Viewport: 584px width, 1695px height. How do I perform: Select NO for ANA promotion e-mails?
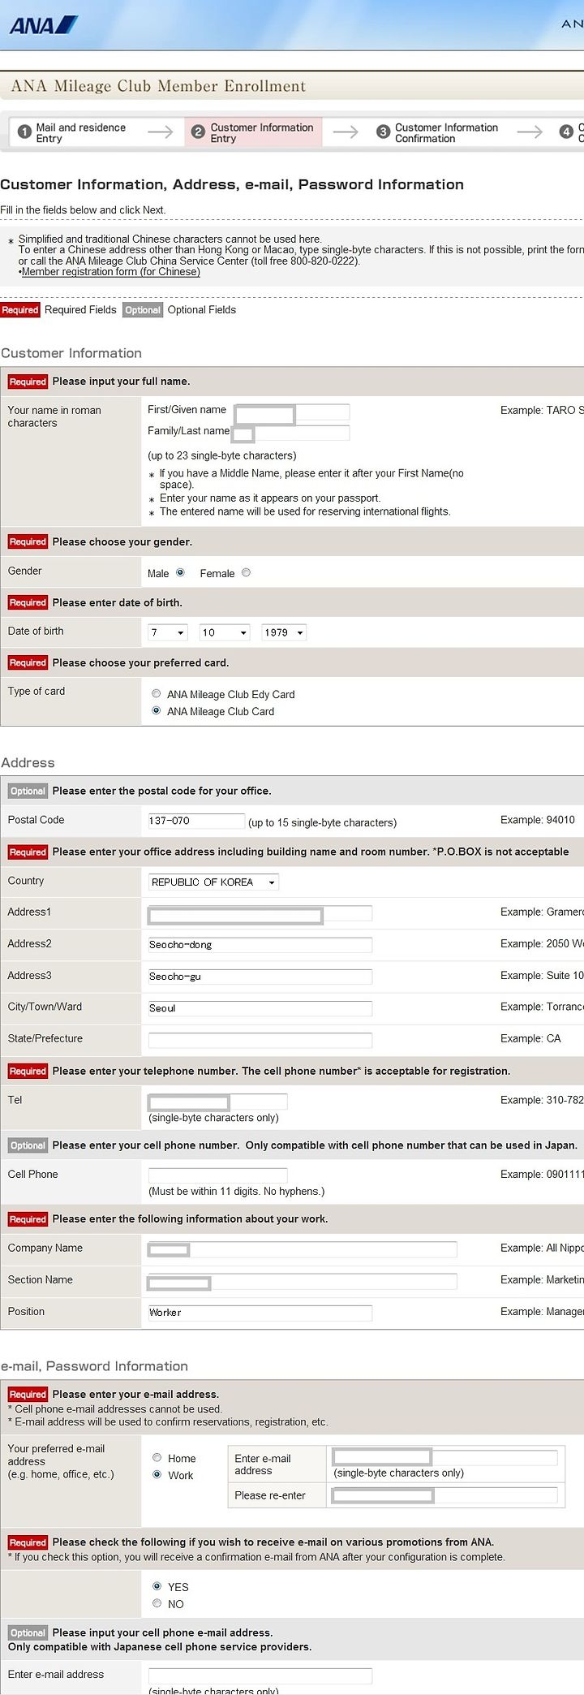(157, 1602)
